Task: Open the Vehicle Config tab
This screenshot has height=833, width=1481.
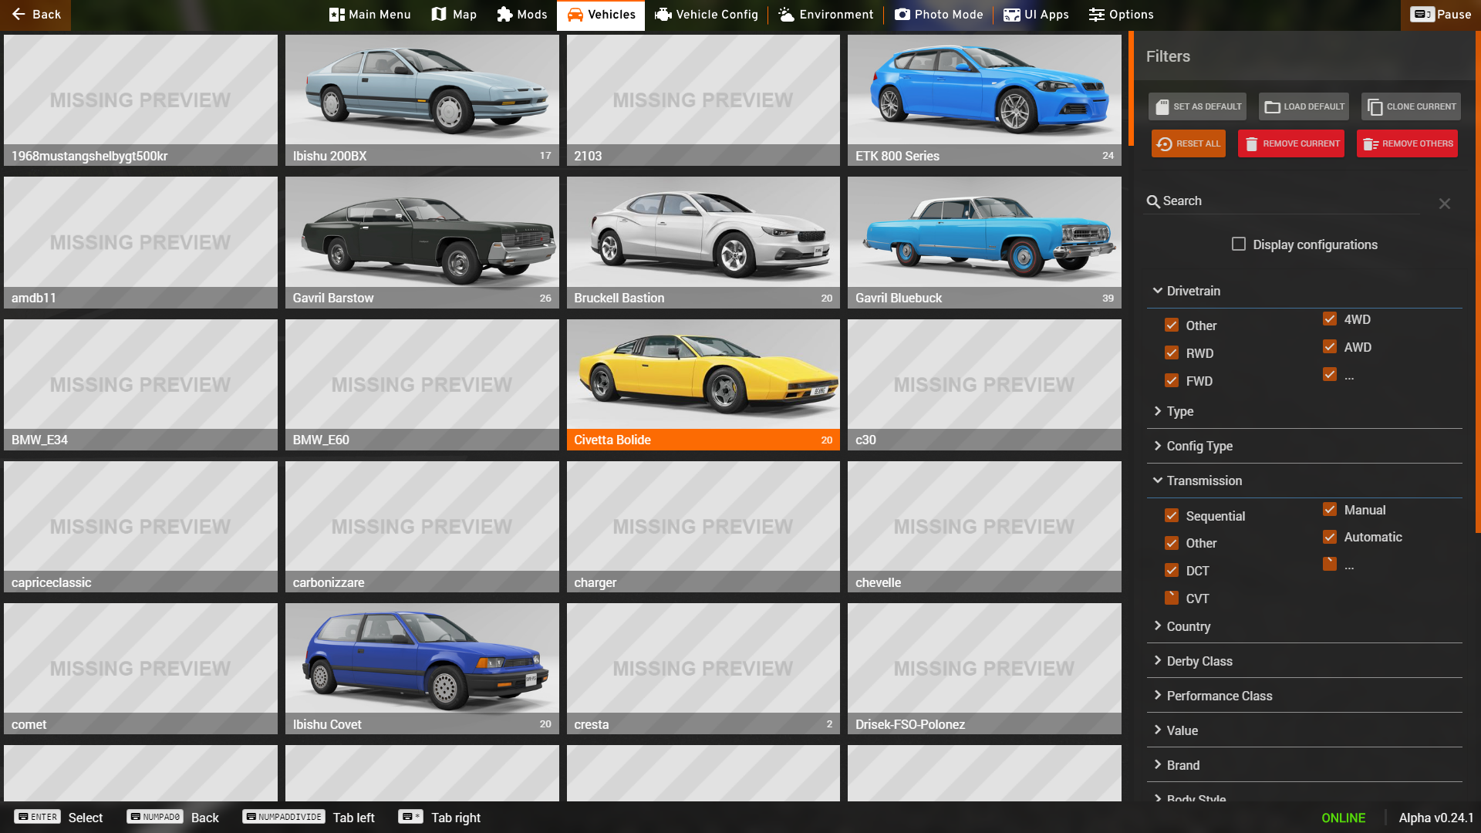Action: tap(707, 15)
